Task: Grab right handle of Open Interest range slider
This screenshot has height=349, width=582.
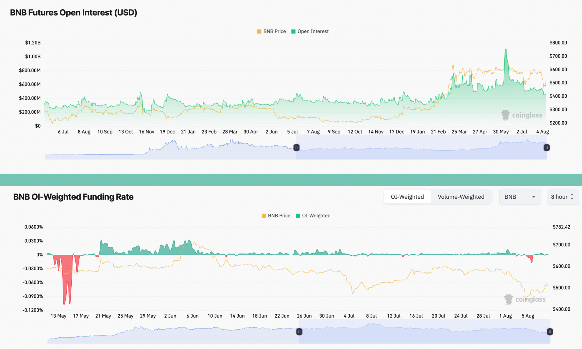Action: 546,147
